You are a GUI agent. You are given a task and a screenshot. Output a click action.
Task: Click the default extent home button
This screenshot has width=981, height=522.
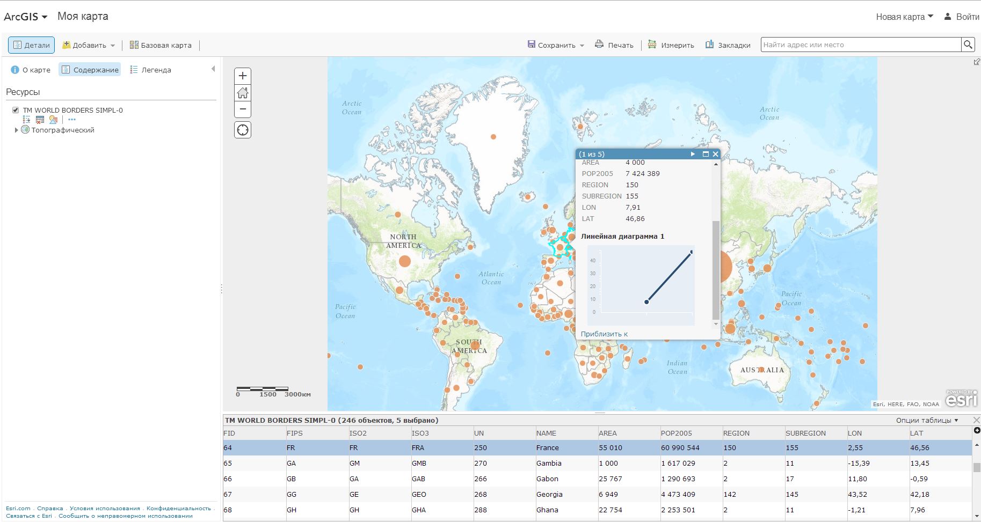243,93
